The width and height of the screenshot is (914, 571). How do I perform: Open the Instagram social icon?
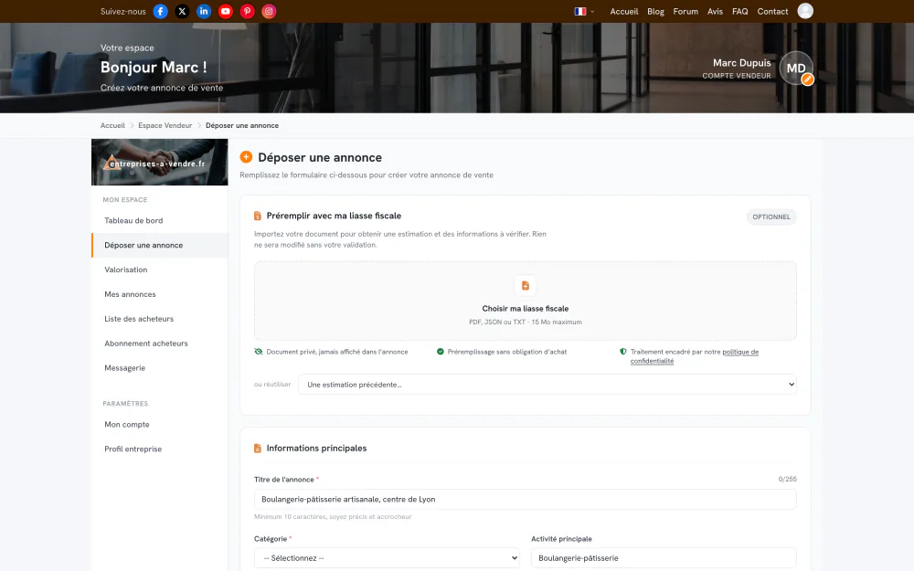tap(269, 11)
